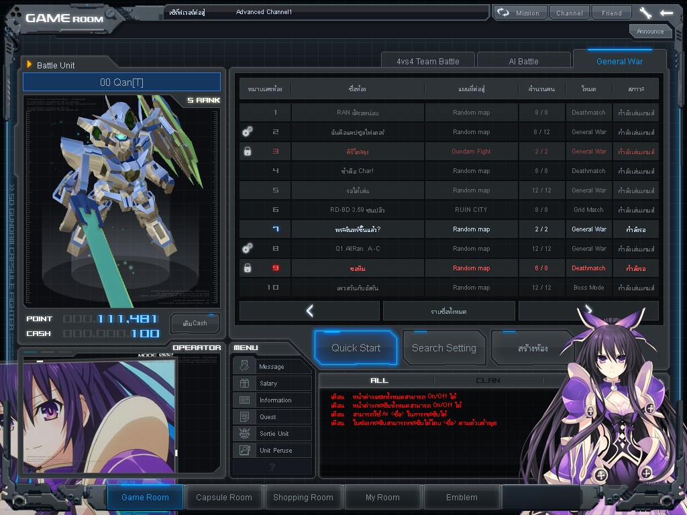Sort by โหมด mode column header
This screenshot has width=687, height=515.
pyautogui.click(x=588, y=89)
